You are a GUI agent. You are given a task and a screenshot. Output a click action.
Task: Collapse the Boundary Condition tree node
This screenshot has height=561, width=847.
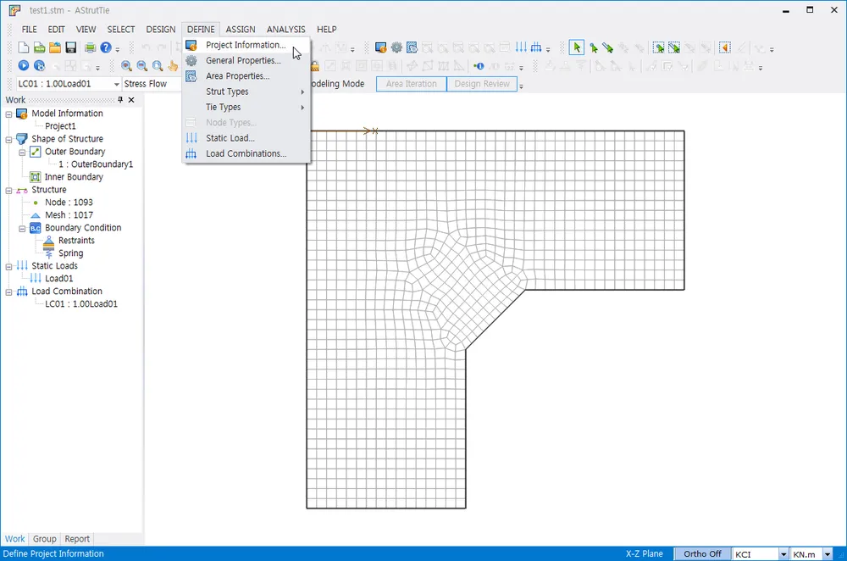pos(22,229)
